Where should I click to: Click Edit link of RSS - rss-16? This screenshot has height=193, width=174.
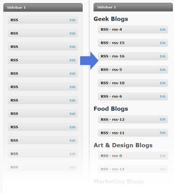click(x=163, y=56)
